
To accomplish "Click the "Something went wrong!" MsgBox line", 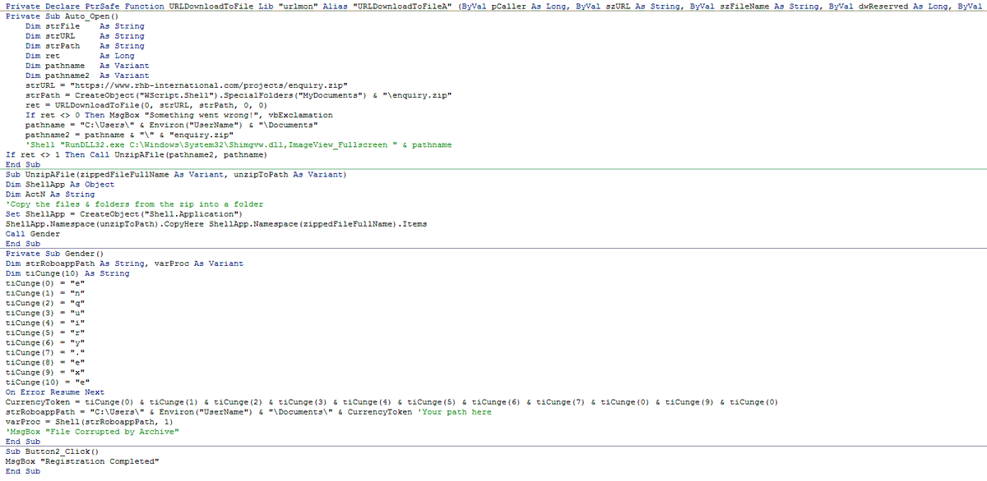I will point(179,115).
